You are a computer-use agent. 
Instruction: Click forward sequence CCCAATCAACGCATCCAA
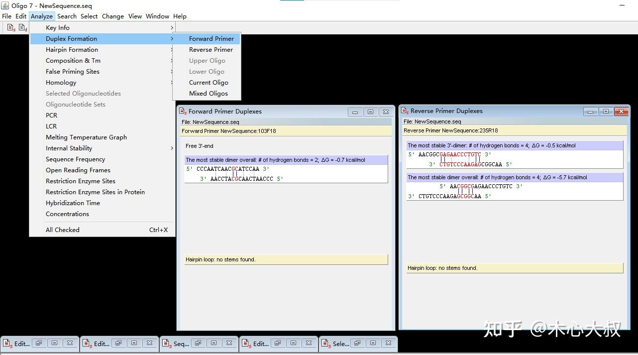228,169
